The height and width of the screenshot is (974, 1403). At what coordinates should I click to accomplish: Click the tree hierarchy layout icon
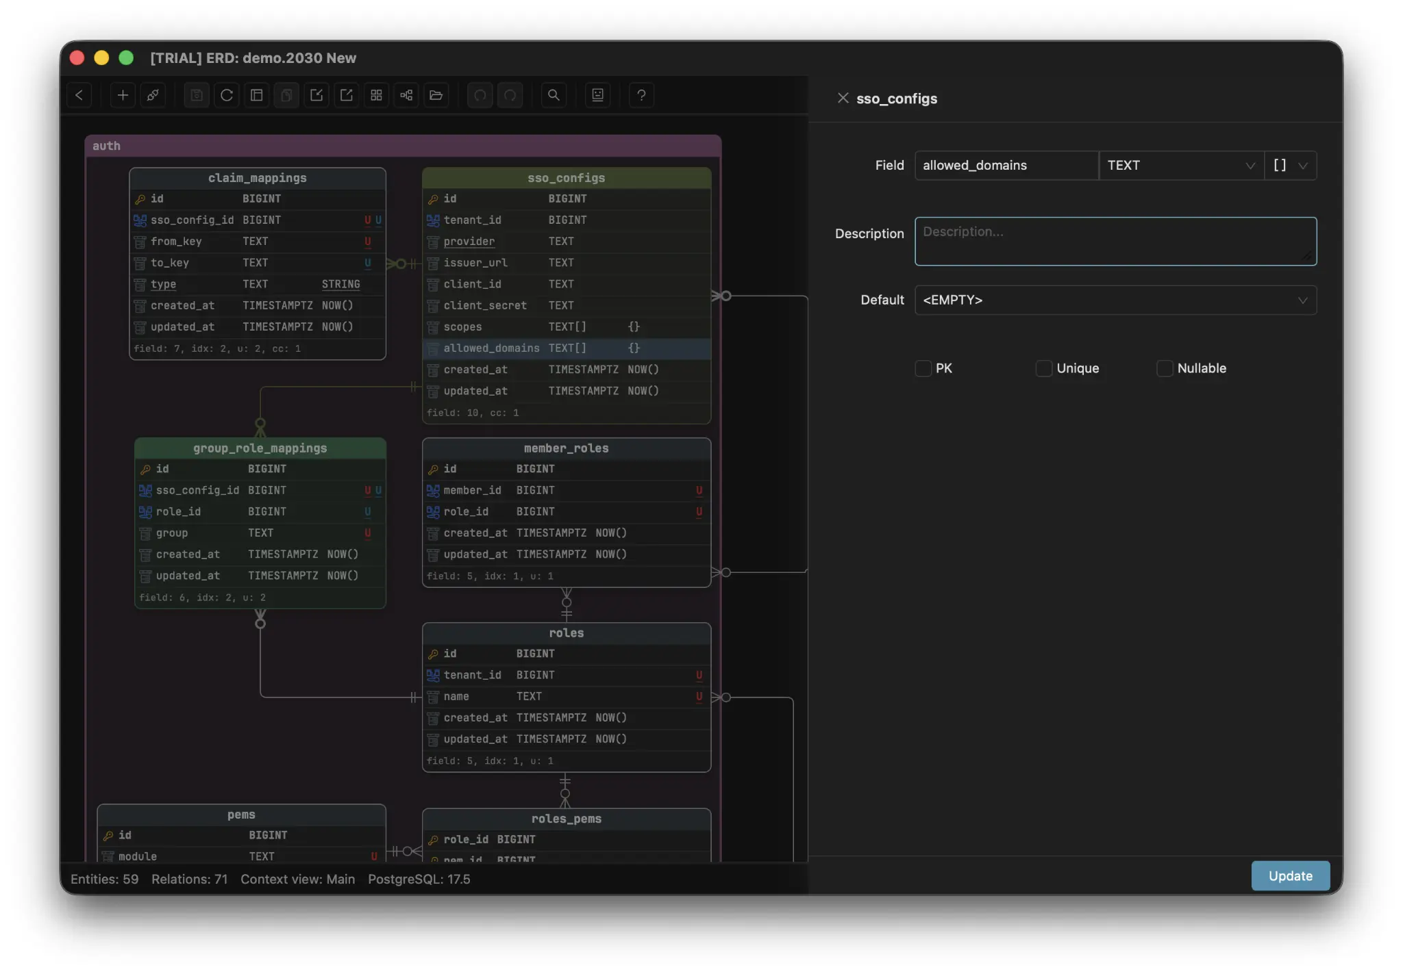(406, 95)
